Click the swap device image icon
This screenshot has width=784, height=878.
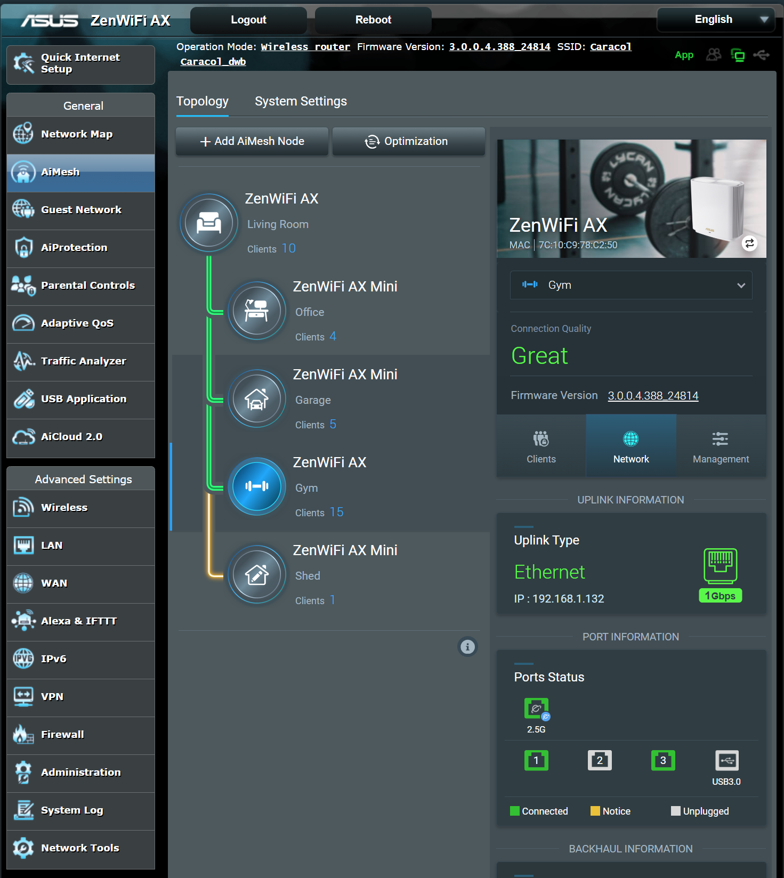[x=749, y=243]
